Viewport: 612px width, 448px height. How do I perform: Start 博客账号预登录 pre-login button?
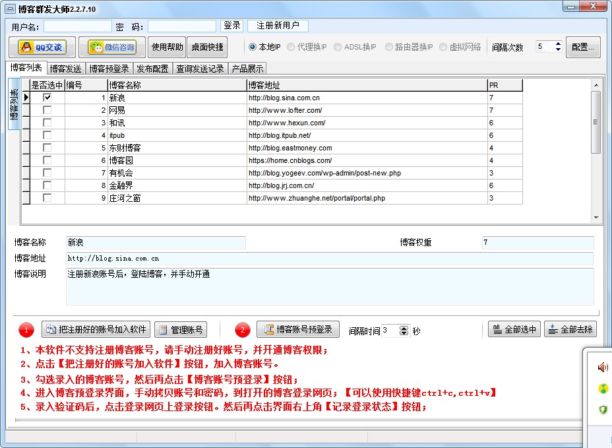(297, 329)
